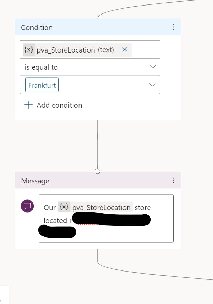Click the collapse arrow at bottom left
This screenshot has height=304, width=213.
tap(1, 300)
